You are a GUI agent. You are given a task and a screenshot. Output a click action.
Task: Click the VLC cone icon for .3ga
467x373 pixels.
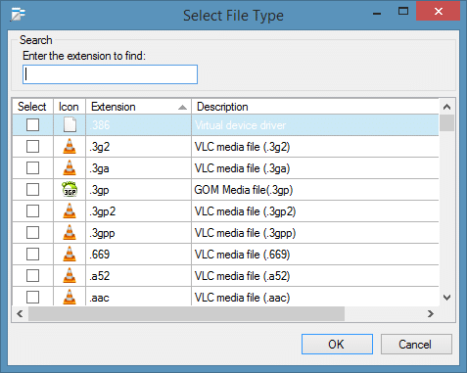[70, 167]
